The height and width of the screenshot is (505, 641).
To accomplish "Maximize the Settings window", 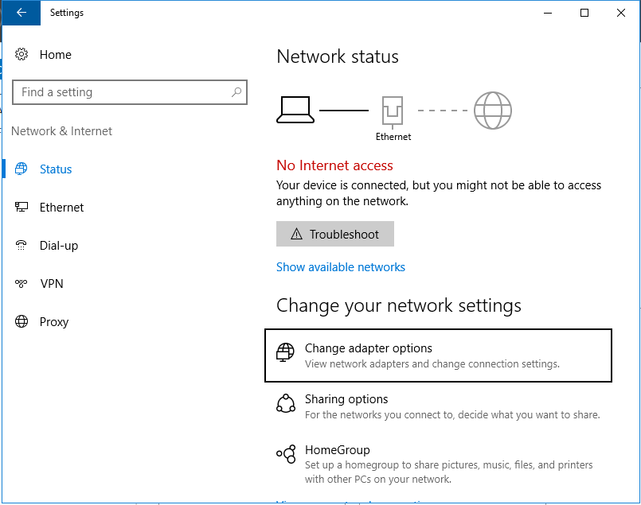I will click(584, 13).
